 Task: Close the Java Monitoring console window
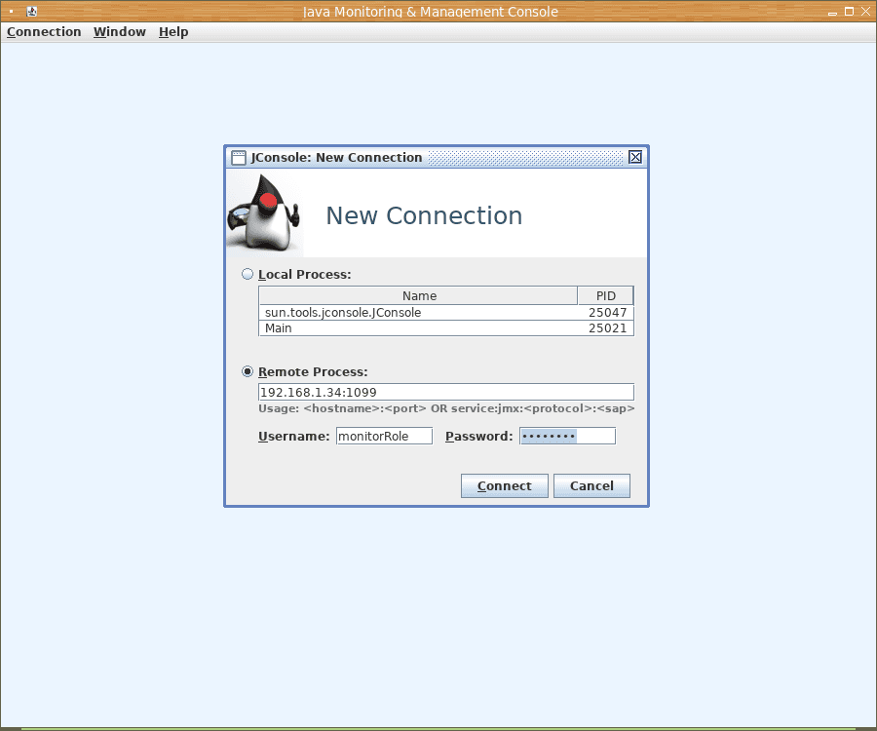point(865,11)
